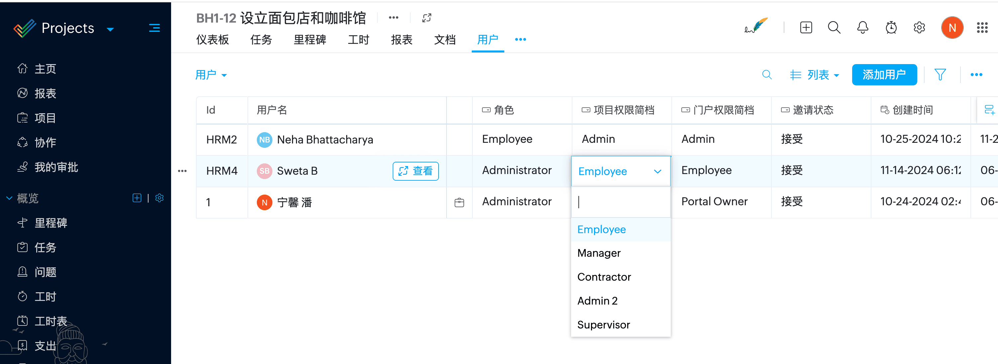Screen dimensions: 998x364
Task: Select Manager from the profile dropdown
Action: [599, 253]
